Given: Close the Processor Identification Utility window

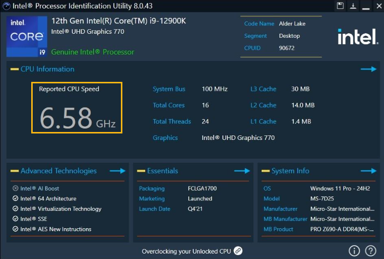Looking at the screenshot, I should click(379, 6).
